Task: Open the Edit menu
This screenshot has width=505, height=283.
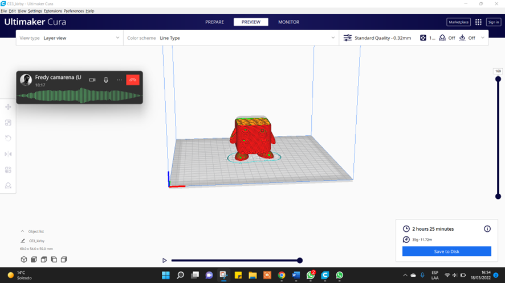Action: tap(12, 11)
